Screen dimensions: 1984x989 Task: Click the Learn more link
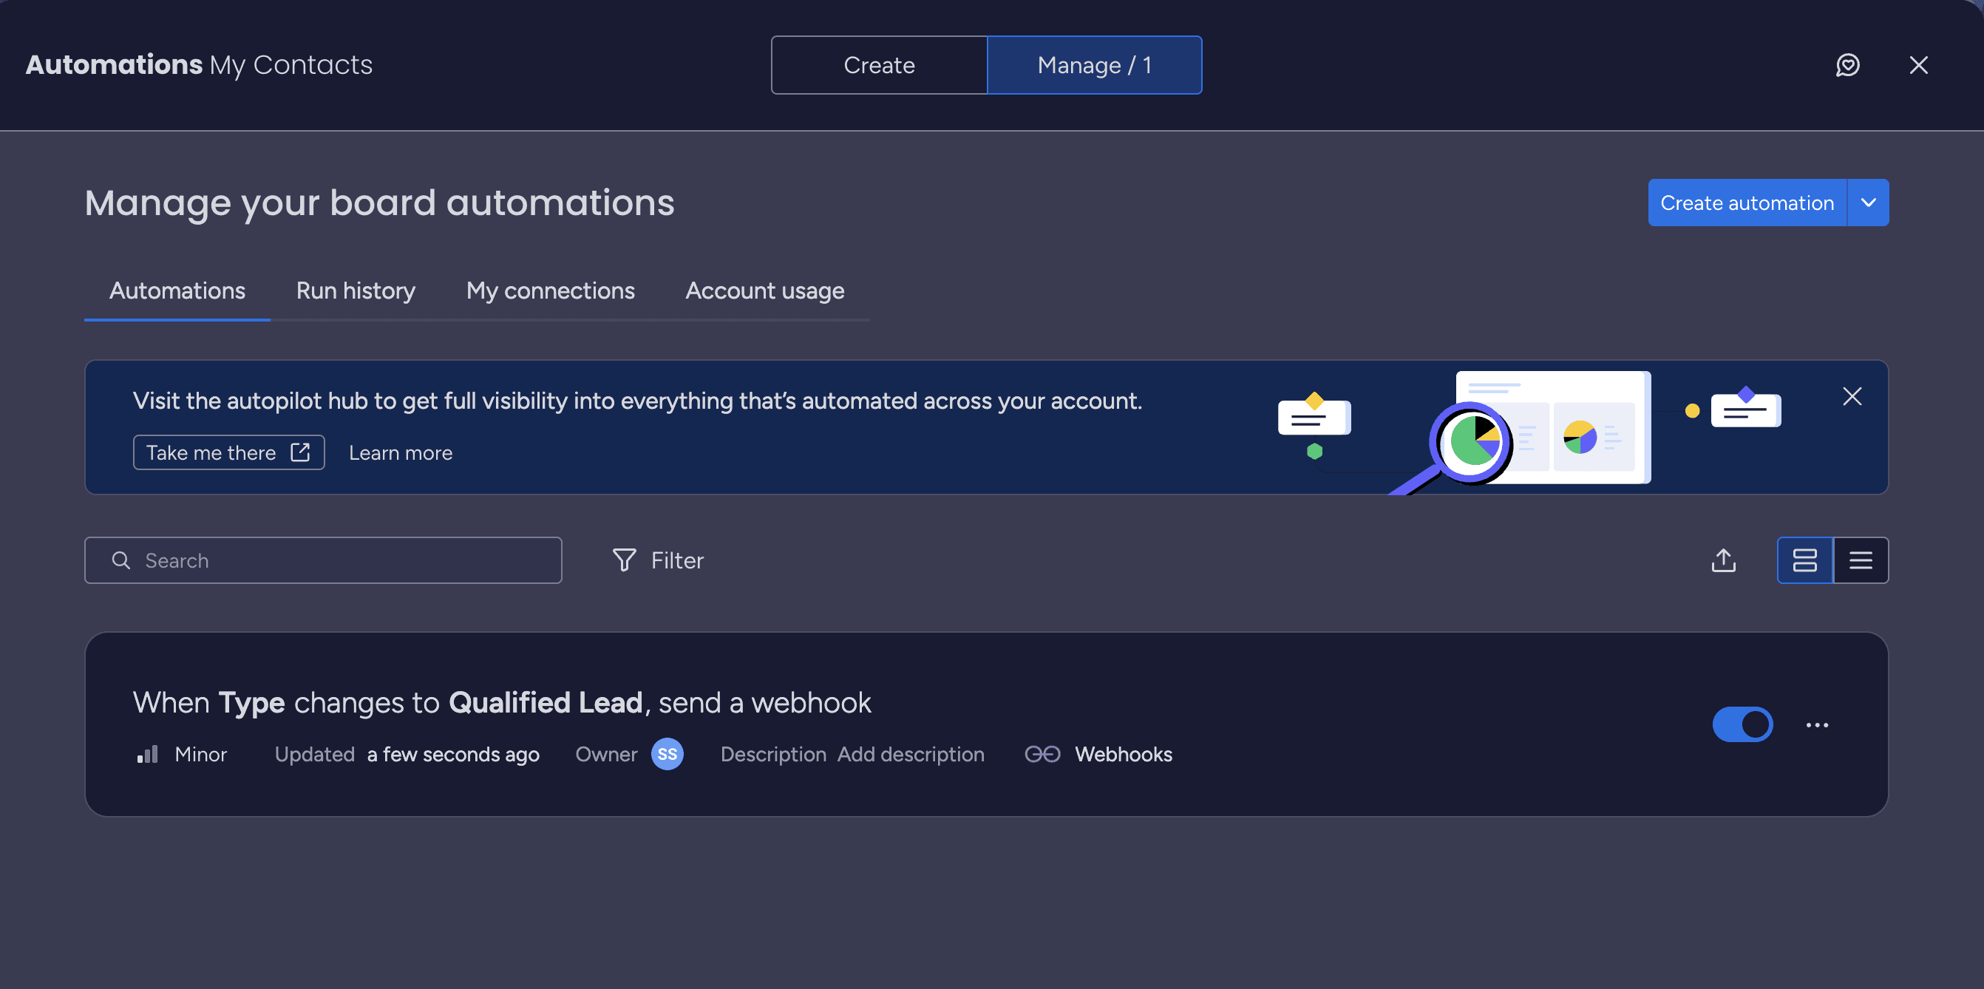click(401, 452)
